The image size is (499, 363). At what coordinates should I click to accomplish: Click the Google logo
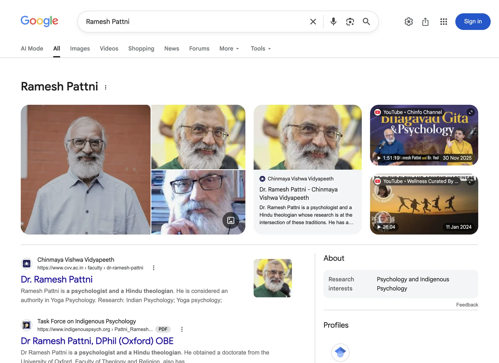[x=39, y=21]
